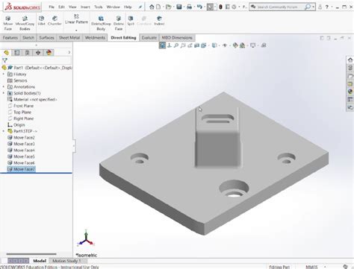This screenshot has height=269, width=354.
Task: Open the Appearances sphere in task pane
Action: point(350,92)
